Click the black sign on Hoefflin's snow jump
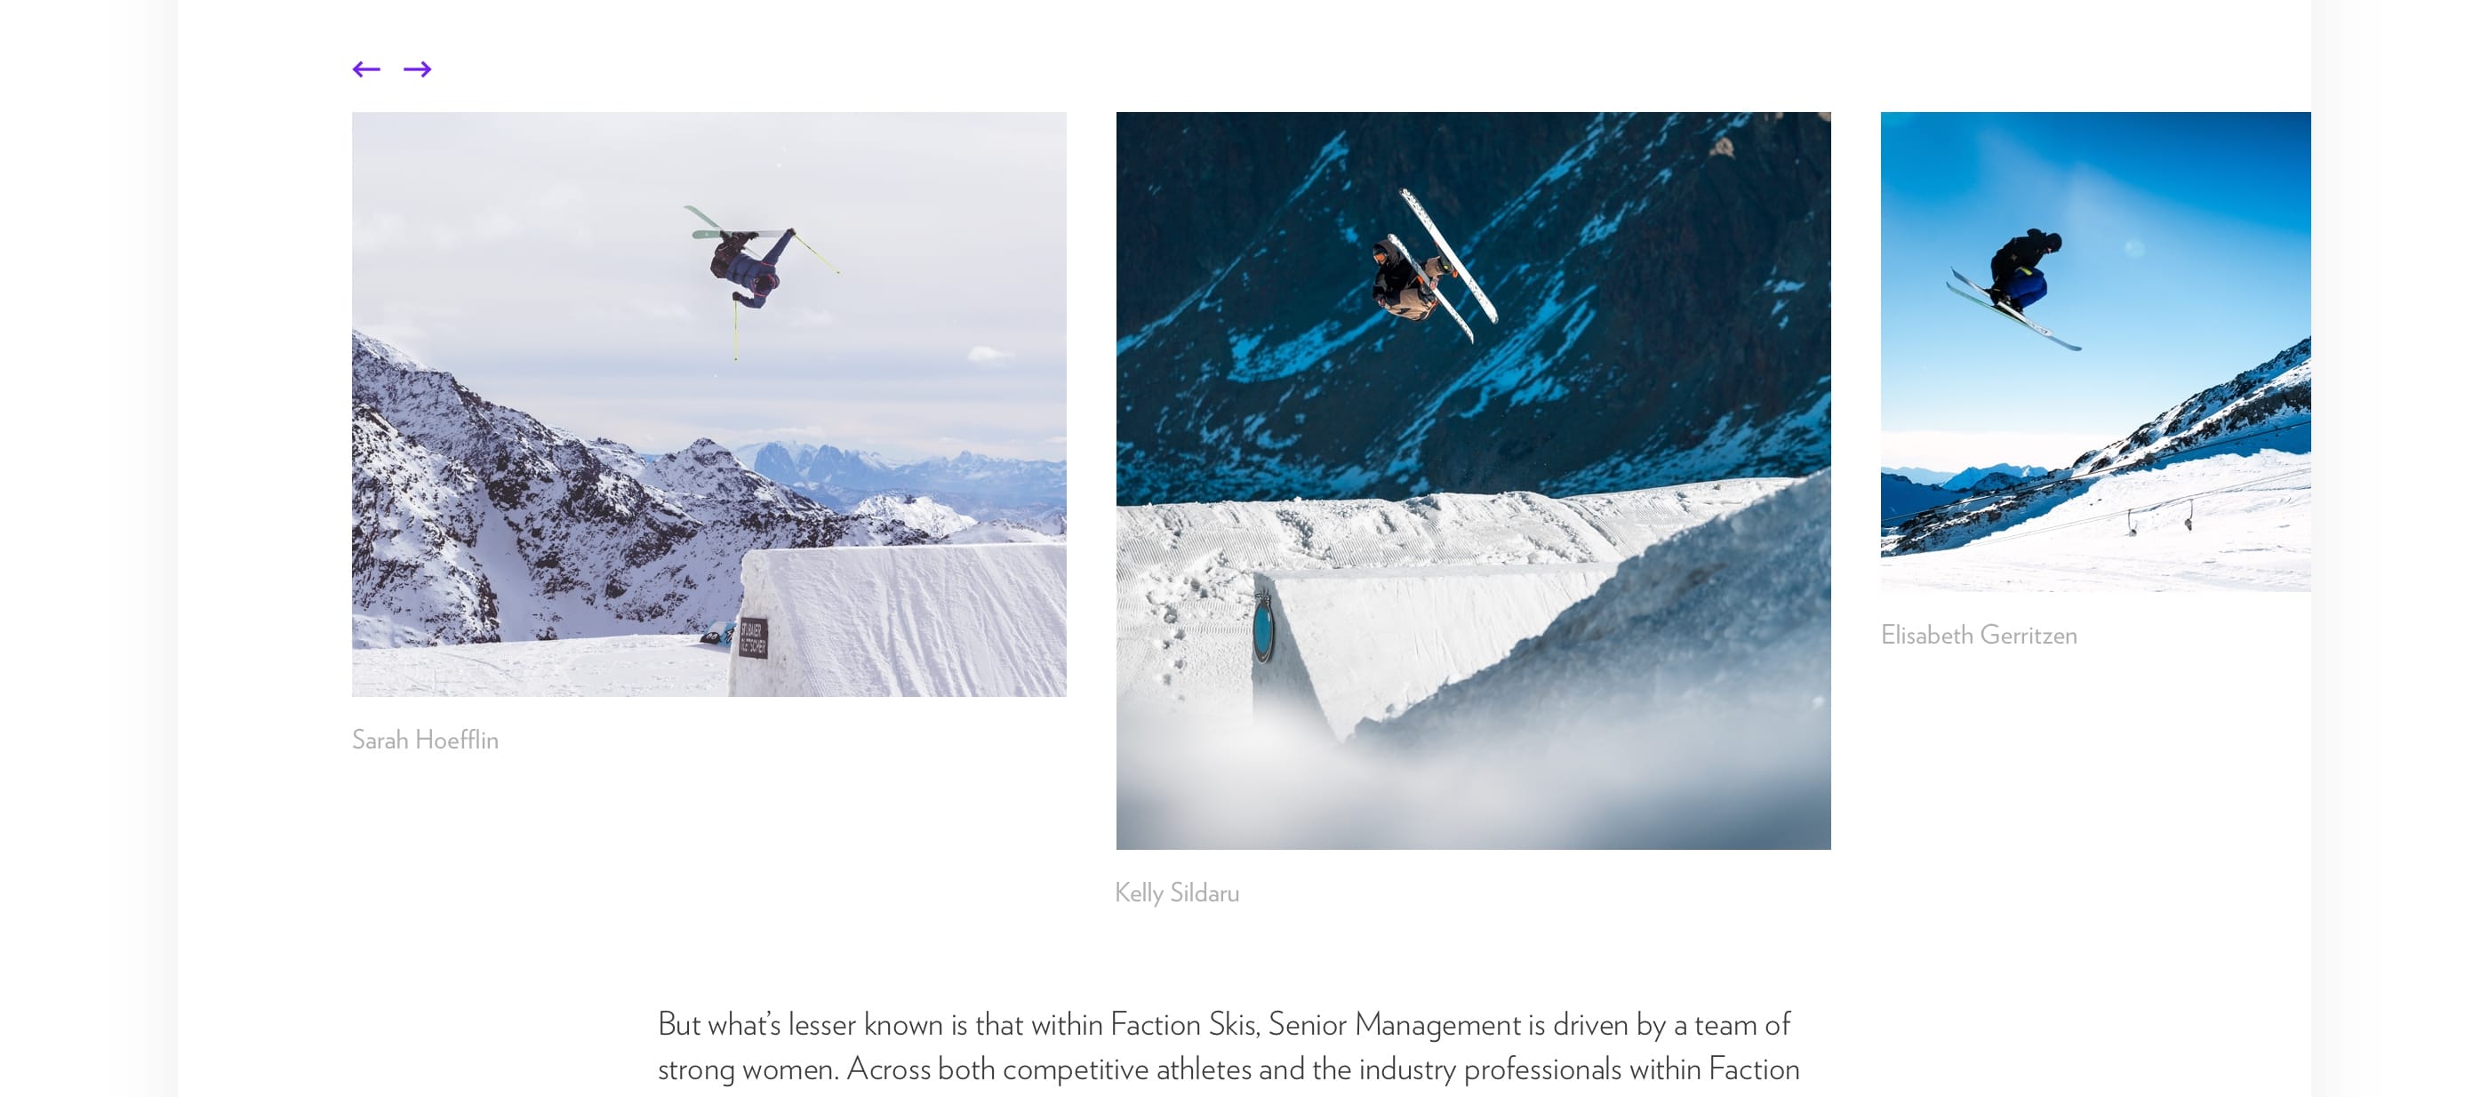Image resolution: width=2489 pixels, height=1097 pixels. 753,638
